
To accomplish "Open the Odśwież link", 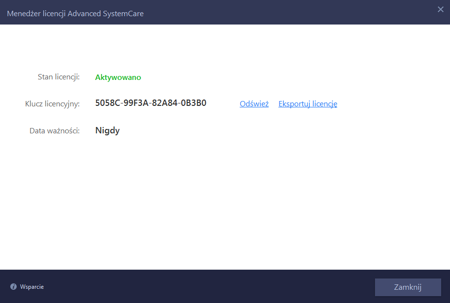I will (254, 103).
